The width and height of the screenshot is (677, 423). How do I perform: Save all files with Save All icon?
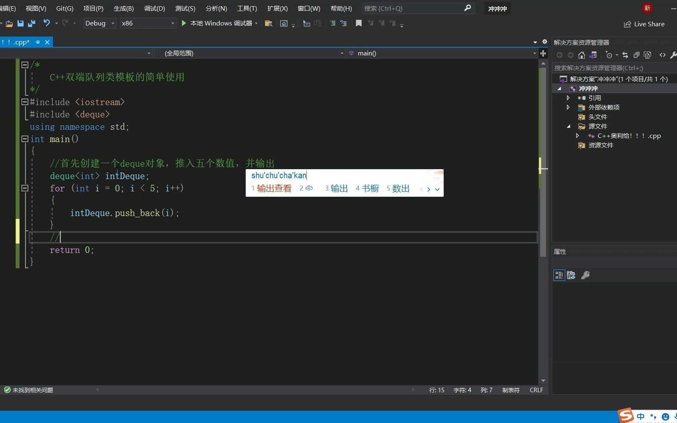point(31,23)
